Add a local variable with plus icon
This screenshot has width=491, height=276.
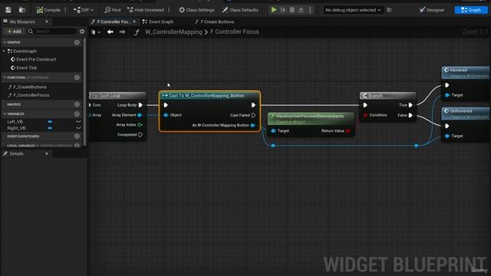77,146
